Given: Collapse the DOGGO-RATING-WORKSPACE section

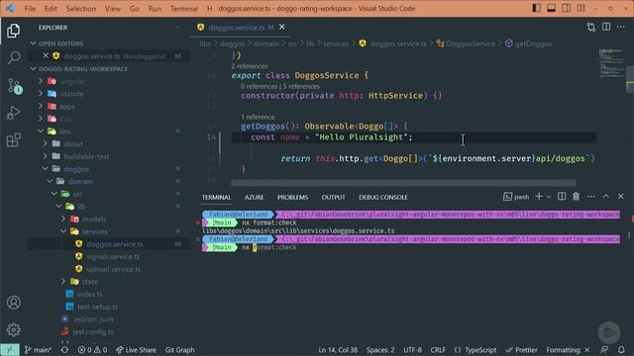Looking at the screenshot, I should [x=33, y=68].
